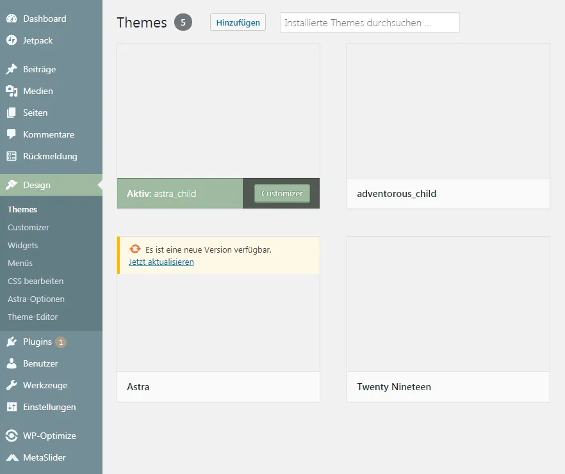Image resolution: width=565 pixels, height=474 pixels.
Task: Click the Benutzer person icon
Action: pos(12,363)
